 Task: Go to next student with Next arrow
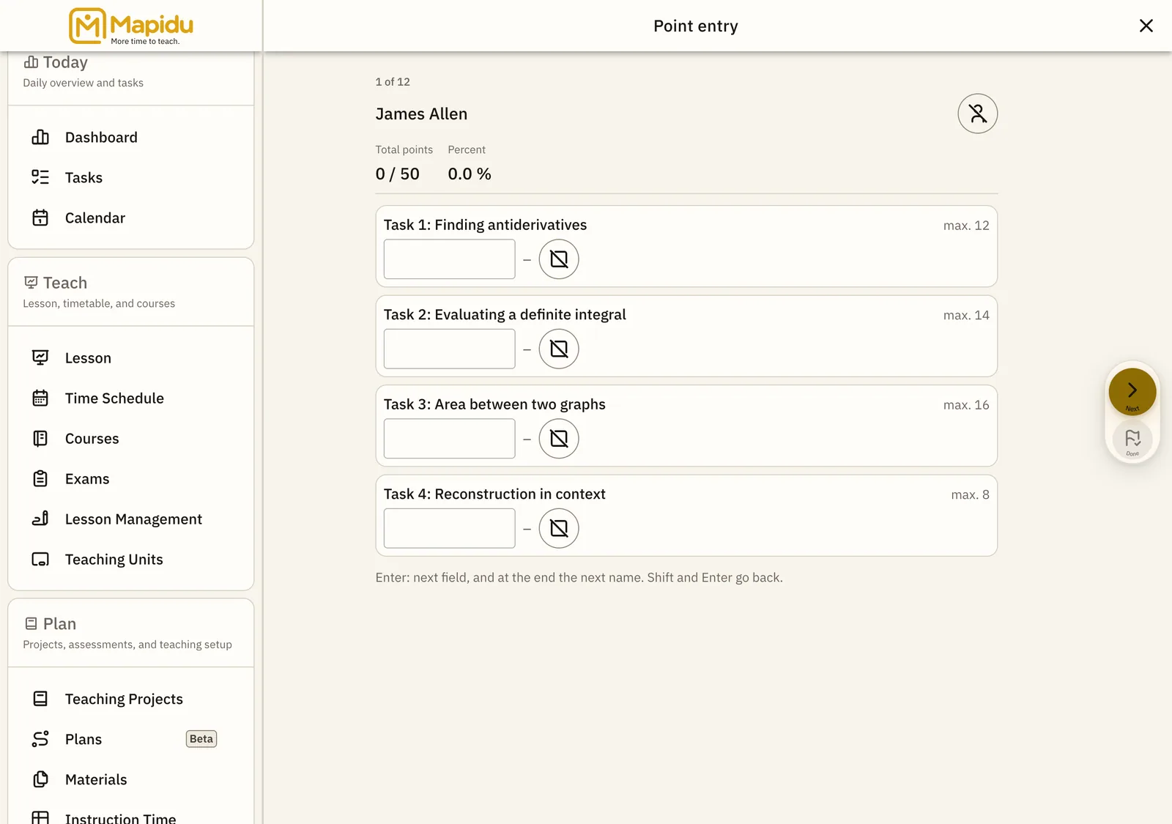pos(1132,392)
